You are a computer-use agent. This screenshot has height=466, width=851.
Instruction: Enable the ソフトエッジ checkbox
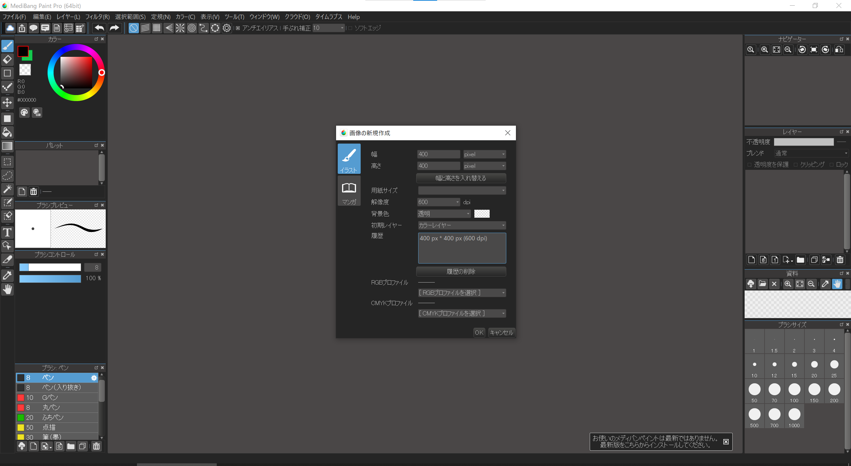pos(350,28)
